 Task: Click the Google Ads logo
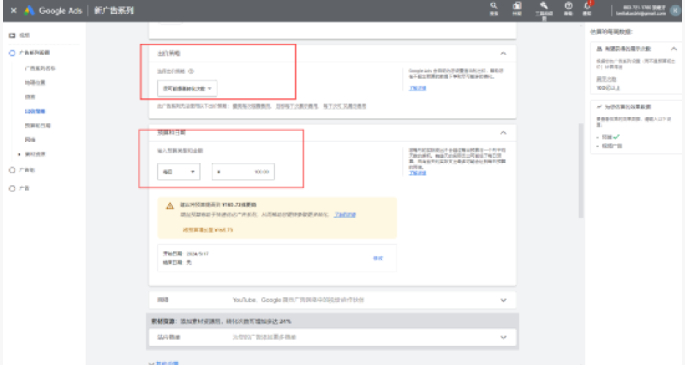point(29,11)
